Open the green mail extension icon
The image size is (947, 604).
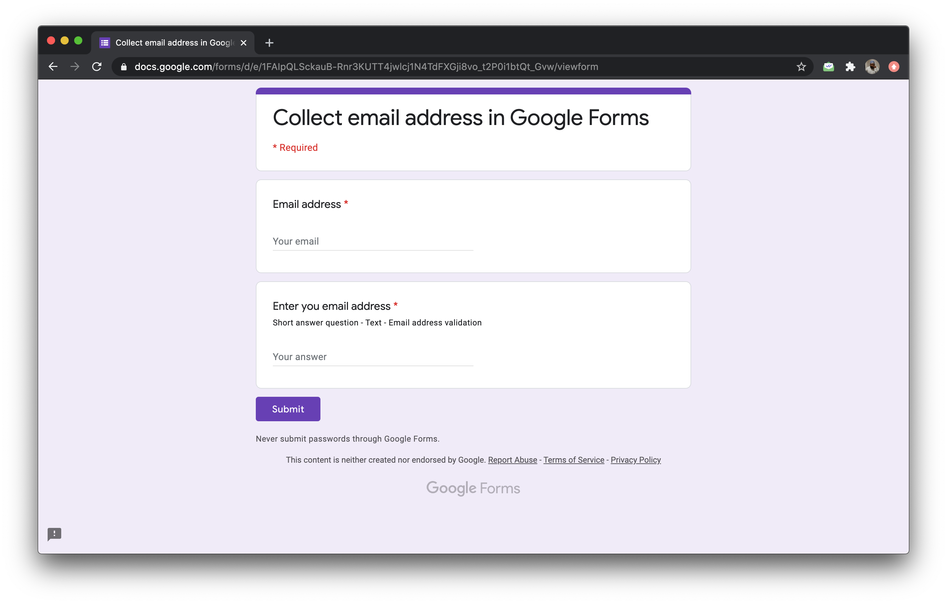pos(828,67)
